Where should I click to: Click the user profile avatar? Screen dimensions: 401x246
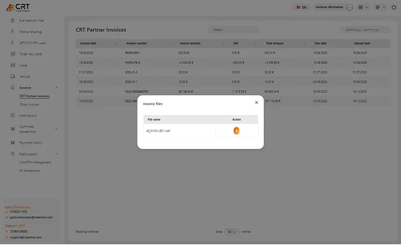coord(349,7)
